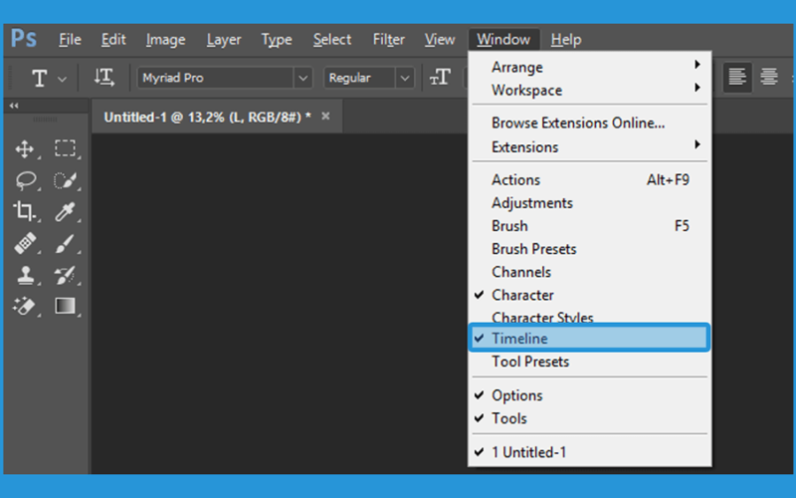Open the View menu
Screen dimensions: 796x498
(x=440, y=39)
